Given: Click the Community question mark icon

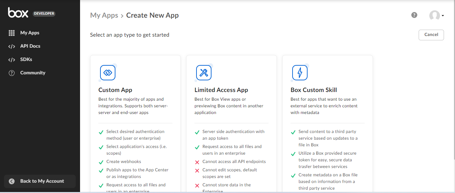Looking at the screenshot, I should pos(12,73).
